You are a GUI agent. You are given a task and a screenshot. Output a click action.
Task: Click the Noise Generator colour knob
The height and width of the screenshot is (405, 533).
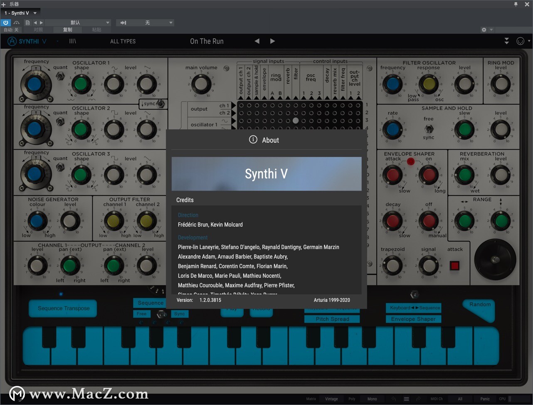[37, 221]
